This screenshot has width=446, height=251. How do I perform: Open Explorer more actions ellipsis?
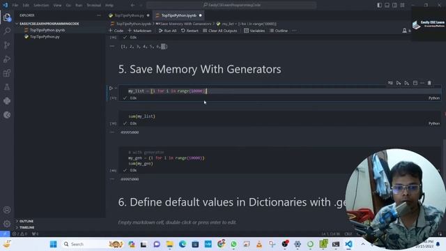coord(99,15)
